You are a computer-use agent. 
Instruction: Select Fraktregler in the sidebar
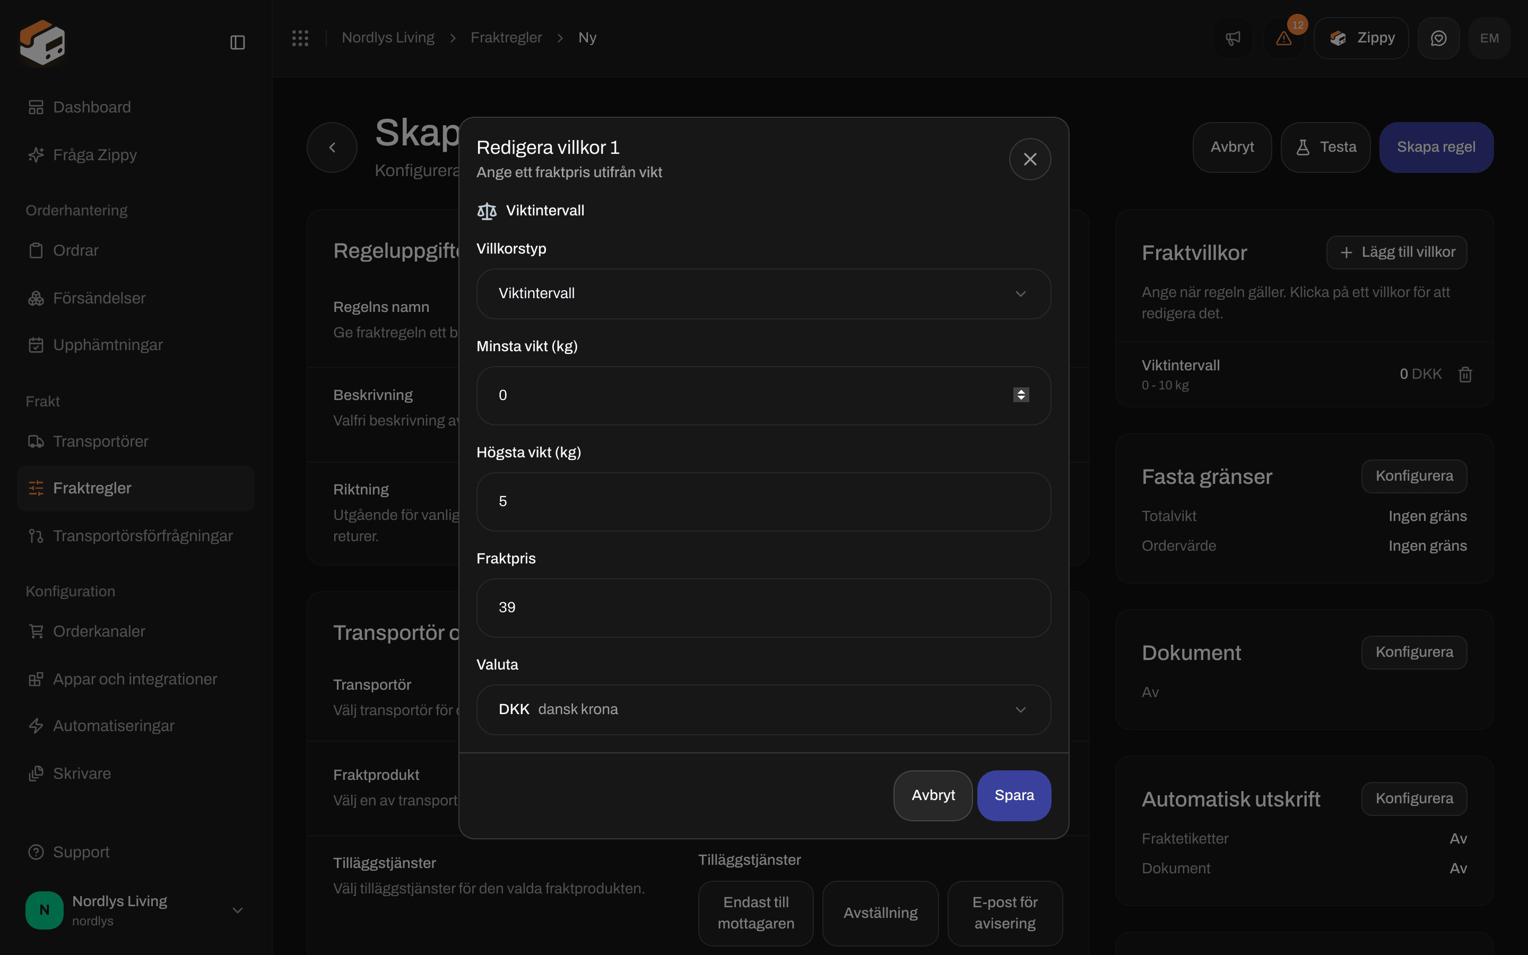136,488
